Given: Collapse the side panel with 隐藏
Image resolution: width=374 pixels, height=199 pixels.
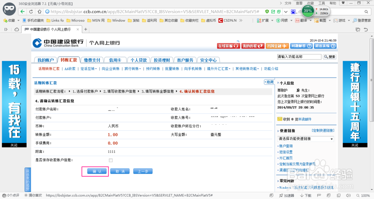Looking at the screenshot, I should [x=269, y=82].
